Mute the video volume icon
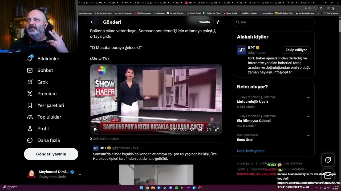This screenshot has height=191, width=341. tap(192, 129)
